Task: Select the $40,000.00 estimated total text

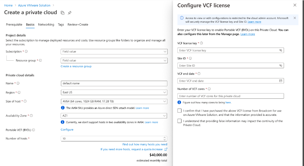Action: point(158,155)
